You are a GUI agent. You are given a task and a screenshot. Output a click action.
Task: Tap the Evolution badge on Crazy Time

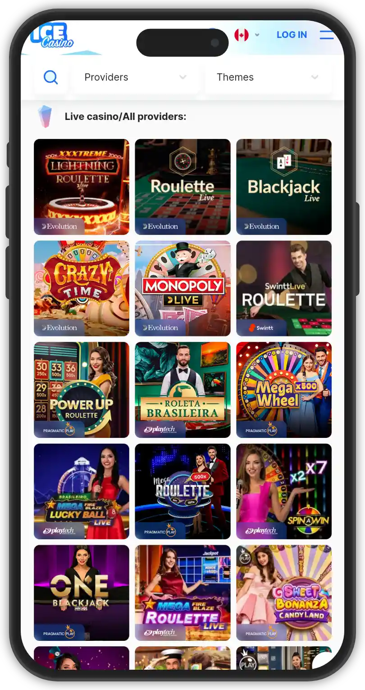click(59, 328)
